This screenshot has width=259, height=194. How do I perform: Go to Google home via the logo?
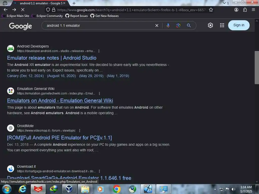[x=20, y=26]
